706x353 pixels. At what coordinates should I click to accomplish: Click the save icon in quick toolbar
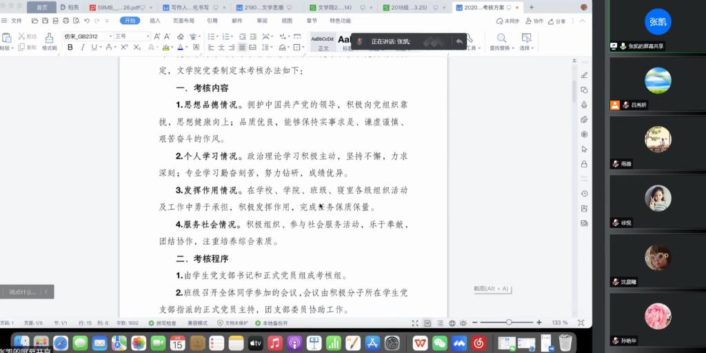tap(44, 21)
